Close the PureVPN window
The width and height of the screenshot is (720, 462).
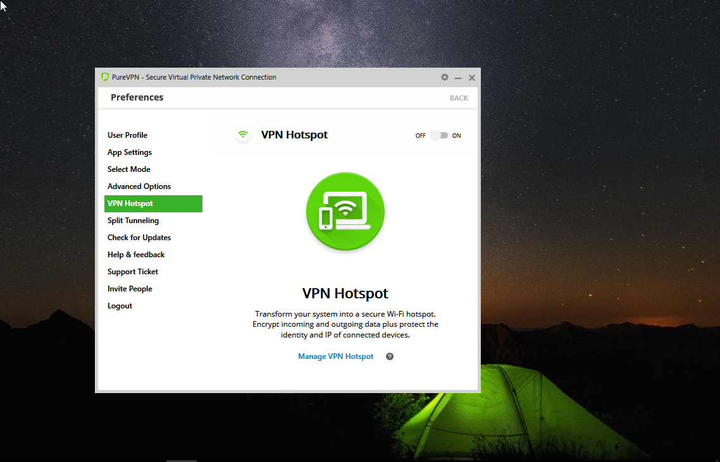click(x=471, y=78)
